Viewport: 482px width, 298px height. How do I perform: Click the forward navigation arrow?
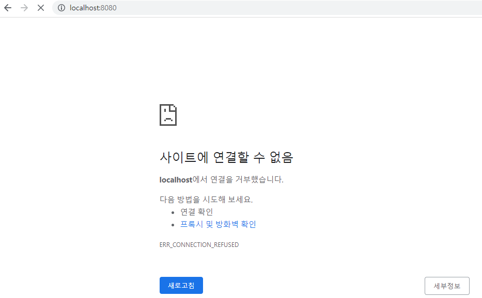tap(24, 8)
